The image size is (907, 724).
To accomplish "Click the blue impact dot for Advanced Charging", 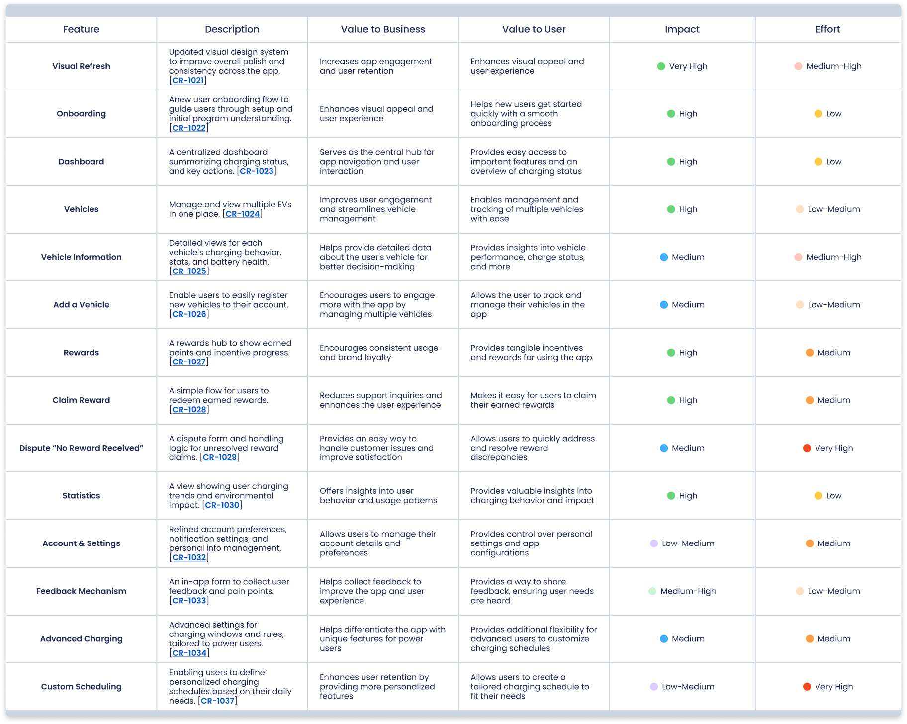I will [x=663, y=639].
